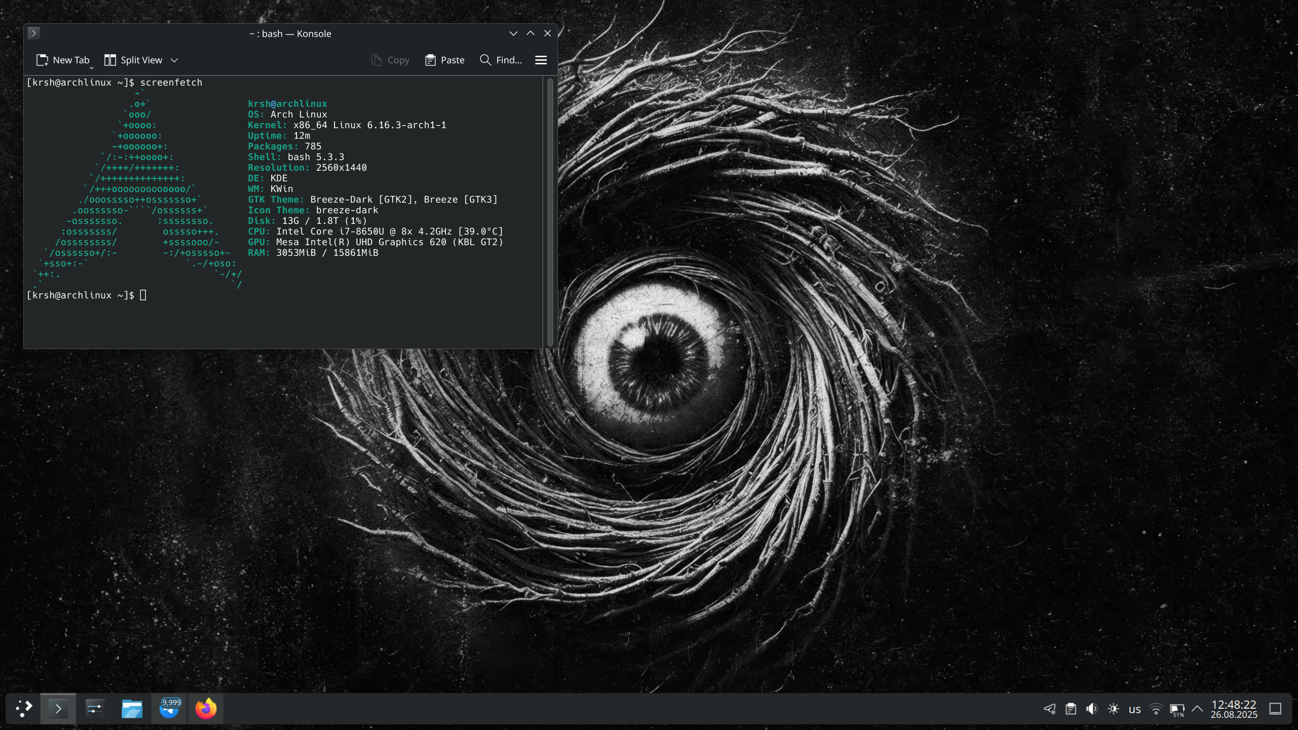Click the terminal icon in Konsole's title bar
Viewport: 1298px width, 730px height.
tap(33, 33)
